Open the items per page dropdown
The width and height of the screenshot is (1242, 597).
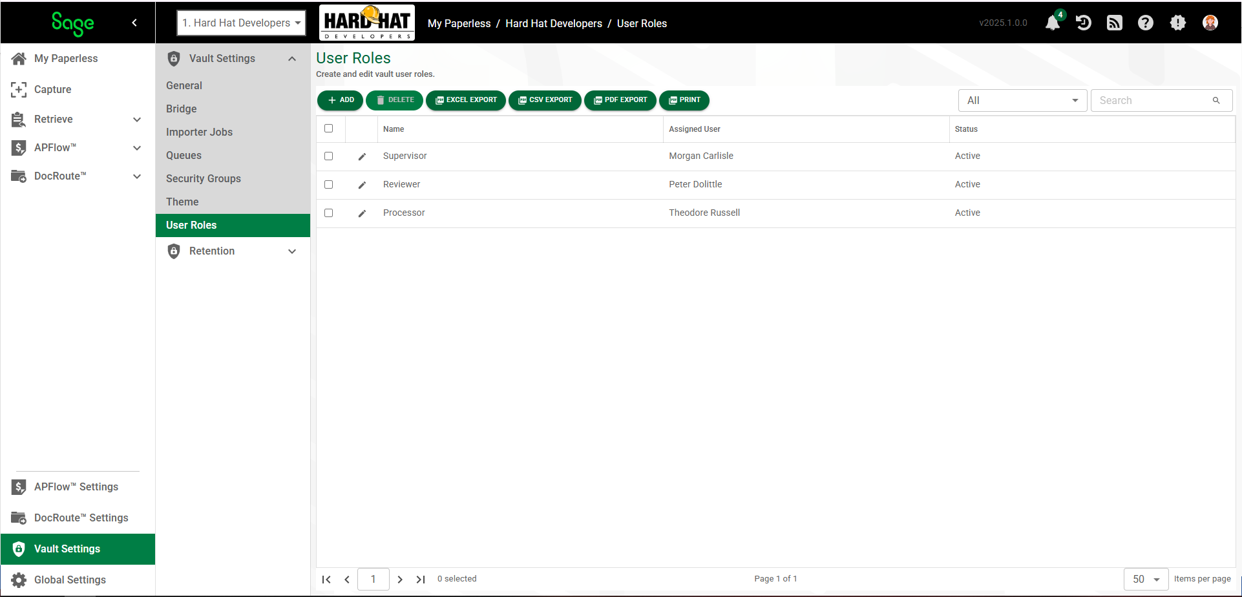point(1146,579)
